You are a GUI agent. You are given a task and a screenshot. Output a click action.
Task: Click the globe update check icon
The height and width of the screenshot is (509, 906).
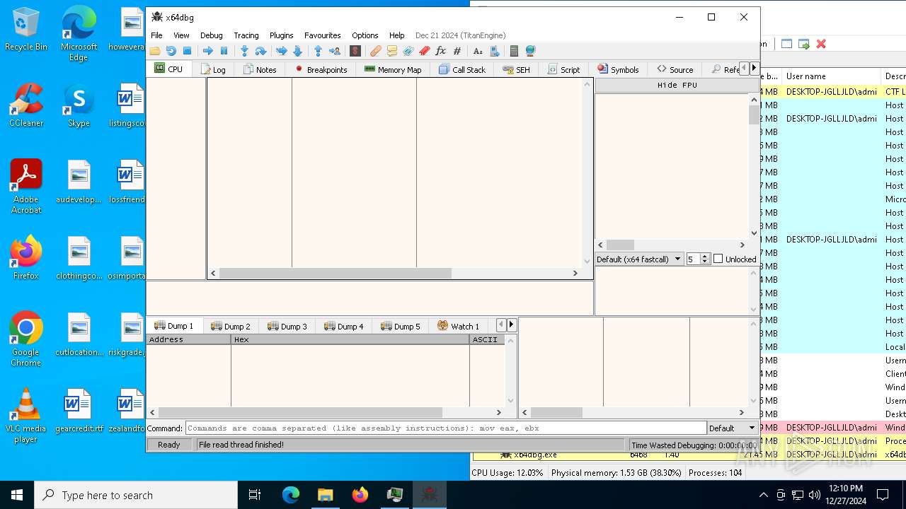530,51
